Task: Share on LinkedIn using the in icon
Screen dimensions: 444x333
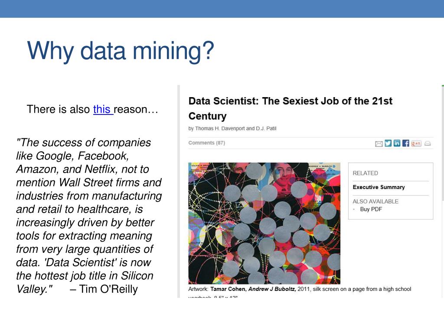Action: point(397,143)
